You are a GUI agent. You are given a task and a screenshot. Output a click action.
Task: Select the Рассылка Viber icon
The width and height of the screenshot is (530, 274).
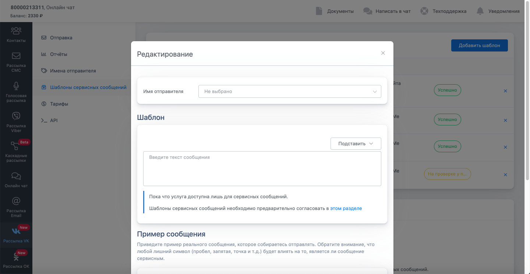click(16, 116)
